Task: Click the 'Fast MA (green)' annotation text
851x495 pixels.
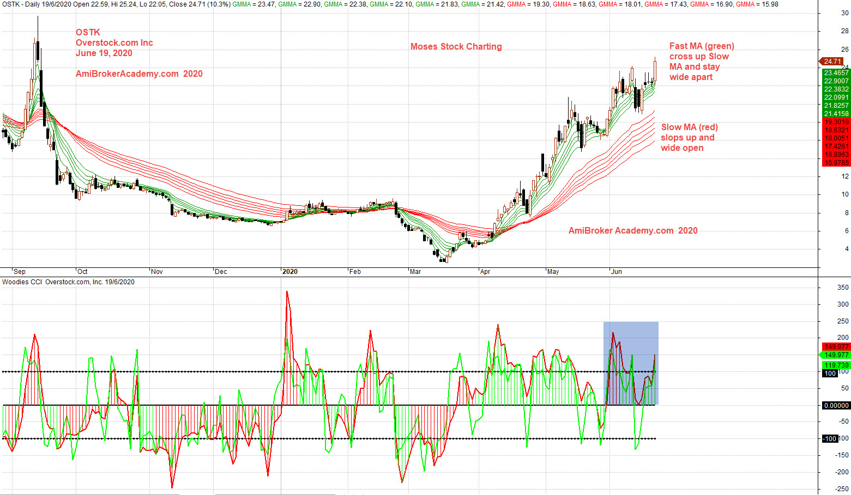Action: (x=702, y=46)
